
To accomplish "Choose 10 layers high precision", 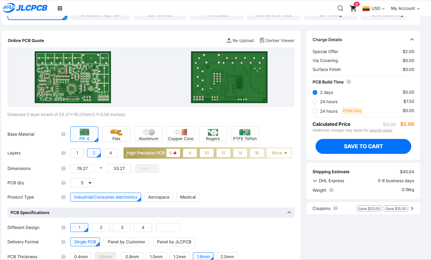I will pyautogui.click(x=207, y=153).
